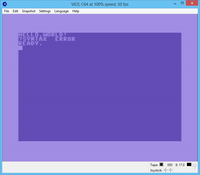Click the black drive LED indicator
This screenshot has height=175, width=200.
[x=189, y=164]
